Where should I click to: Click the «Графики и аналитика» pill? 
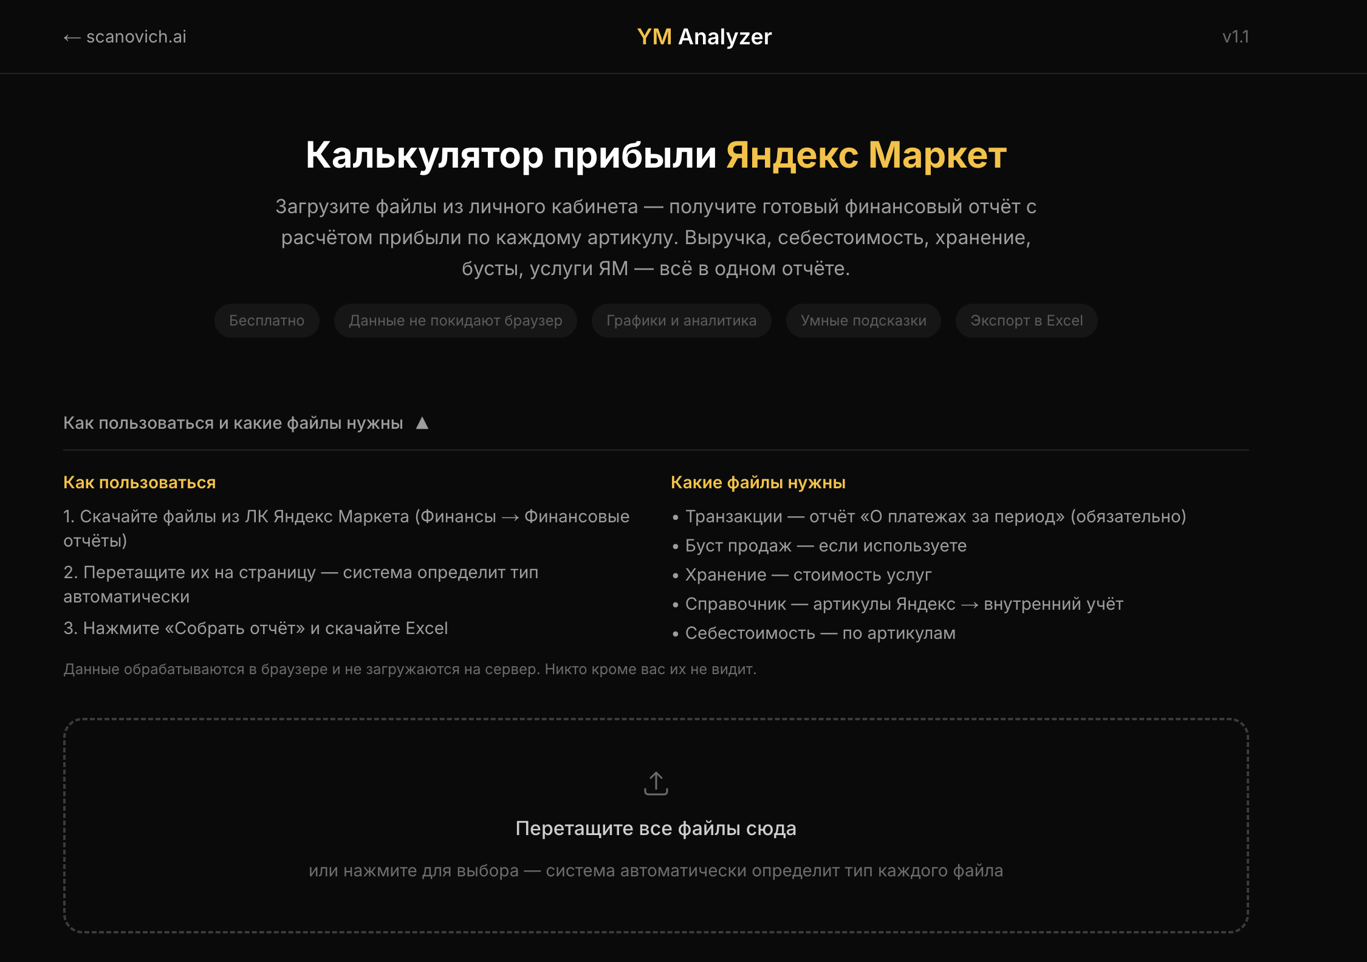682,321
